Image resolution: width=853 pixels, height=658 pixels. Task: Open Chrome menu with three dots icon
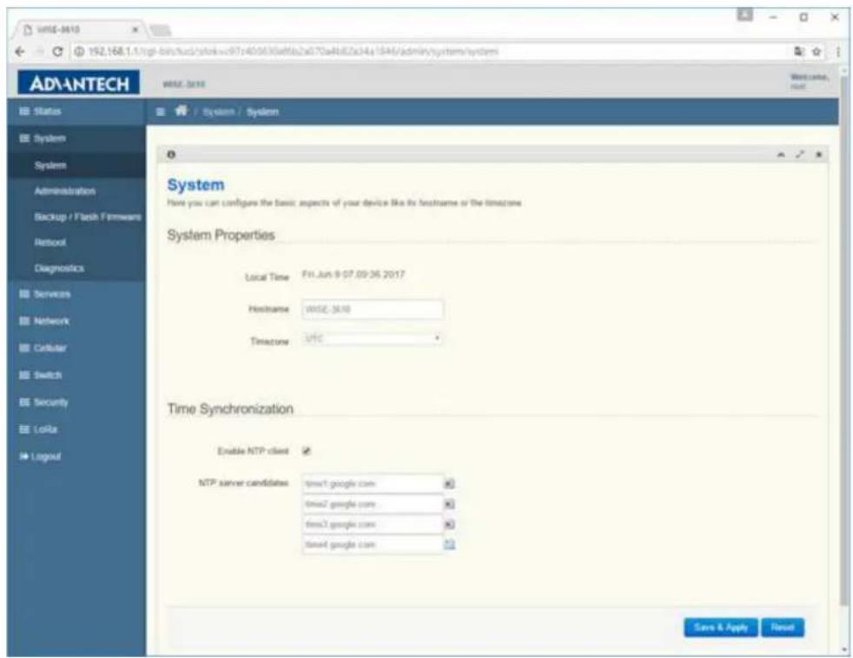pyautogui.click(x=837, y=51)
